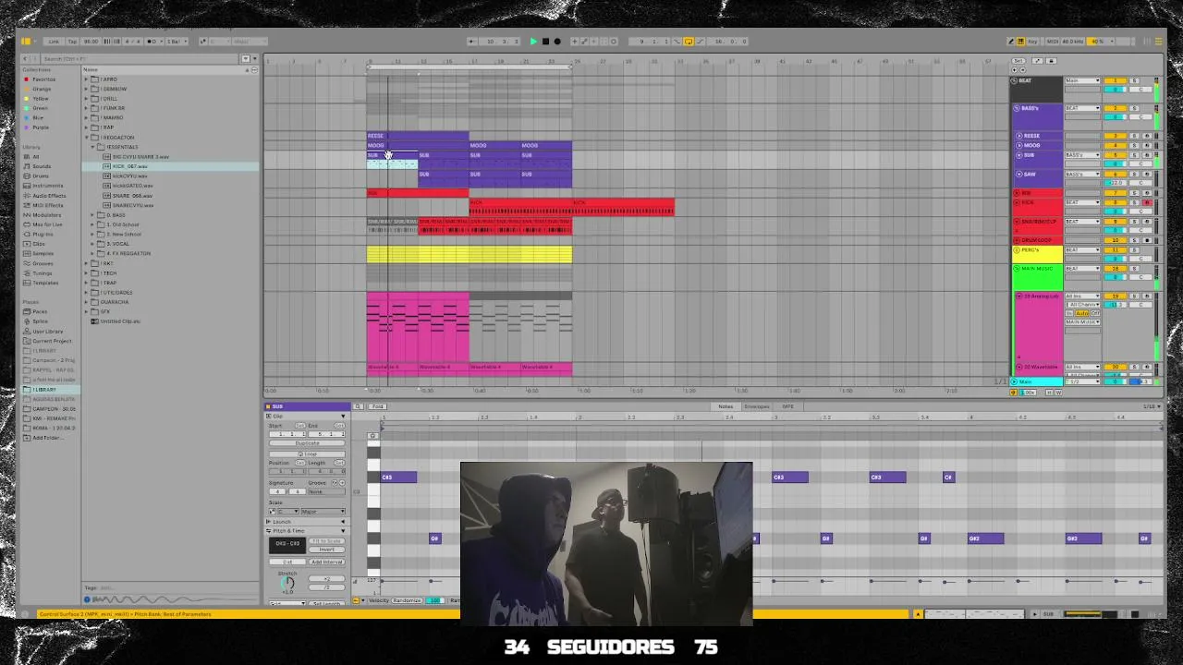The width and height of the screenshot is (1183, 665).
Task: Toggle the BASS's track activator
Action: pyautogui.click(x=1116, y=108)
